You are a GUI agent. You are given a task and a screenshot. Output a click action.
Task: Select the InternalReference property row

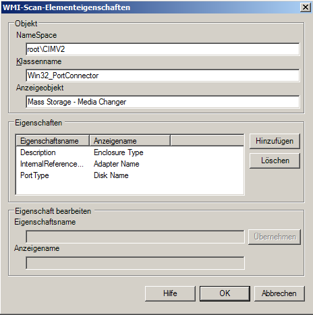pos(130,164)
